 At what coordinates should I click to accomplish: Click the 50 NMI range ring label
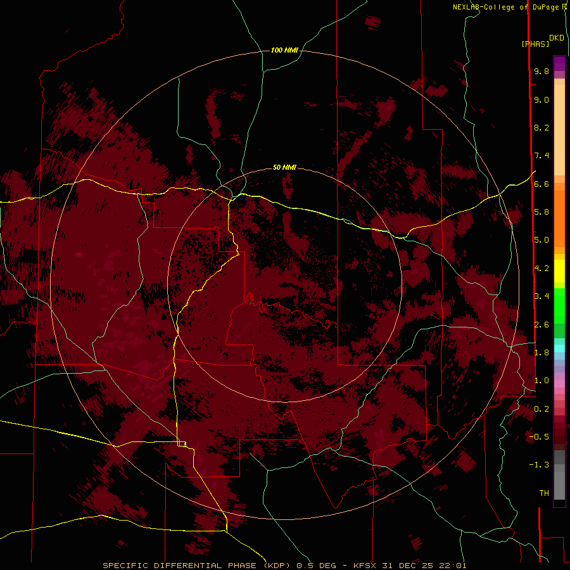click(284, 167)
